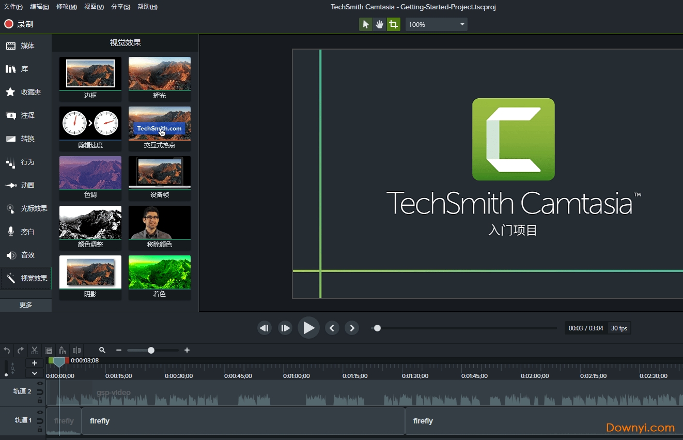
Task: Collapse tracks with the chevron near track controls
Action: point(35,373)
